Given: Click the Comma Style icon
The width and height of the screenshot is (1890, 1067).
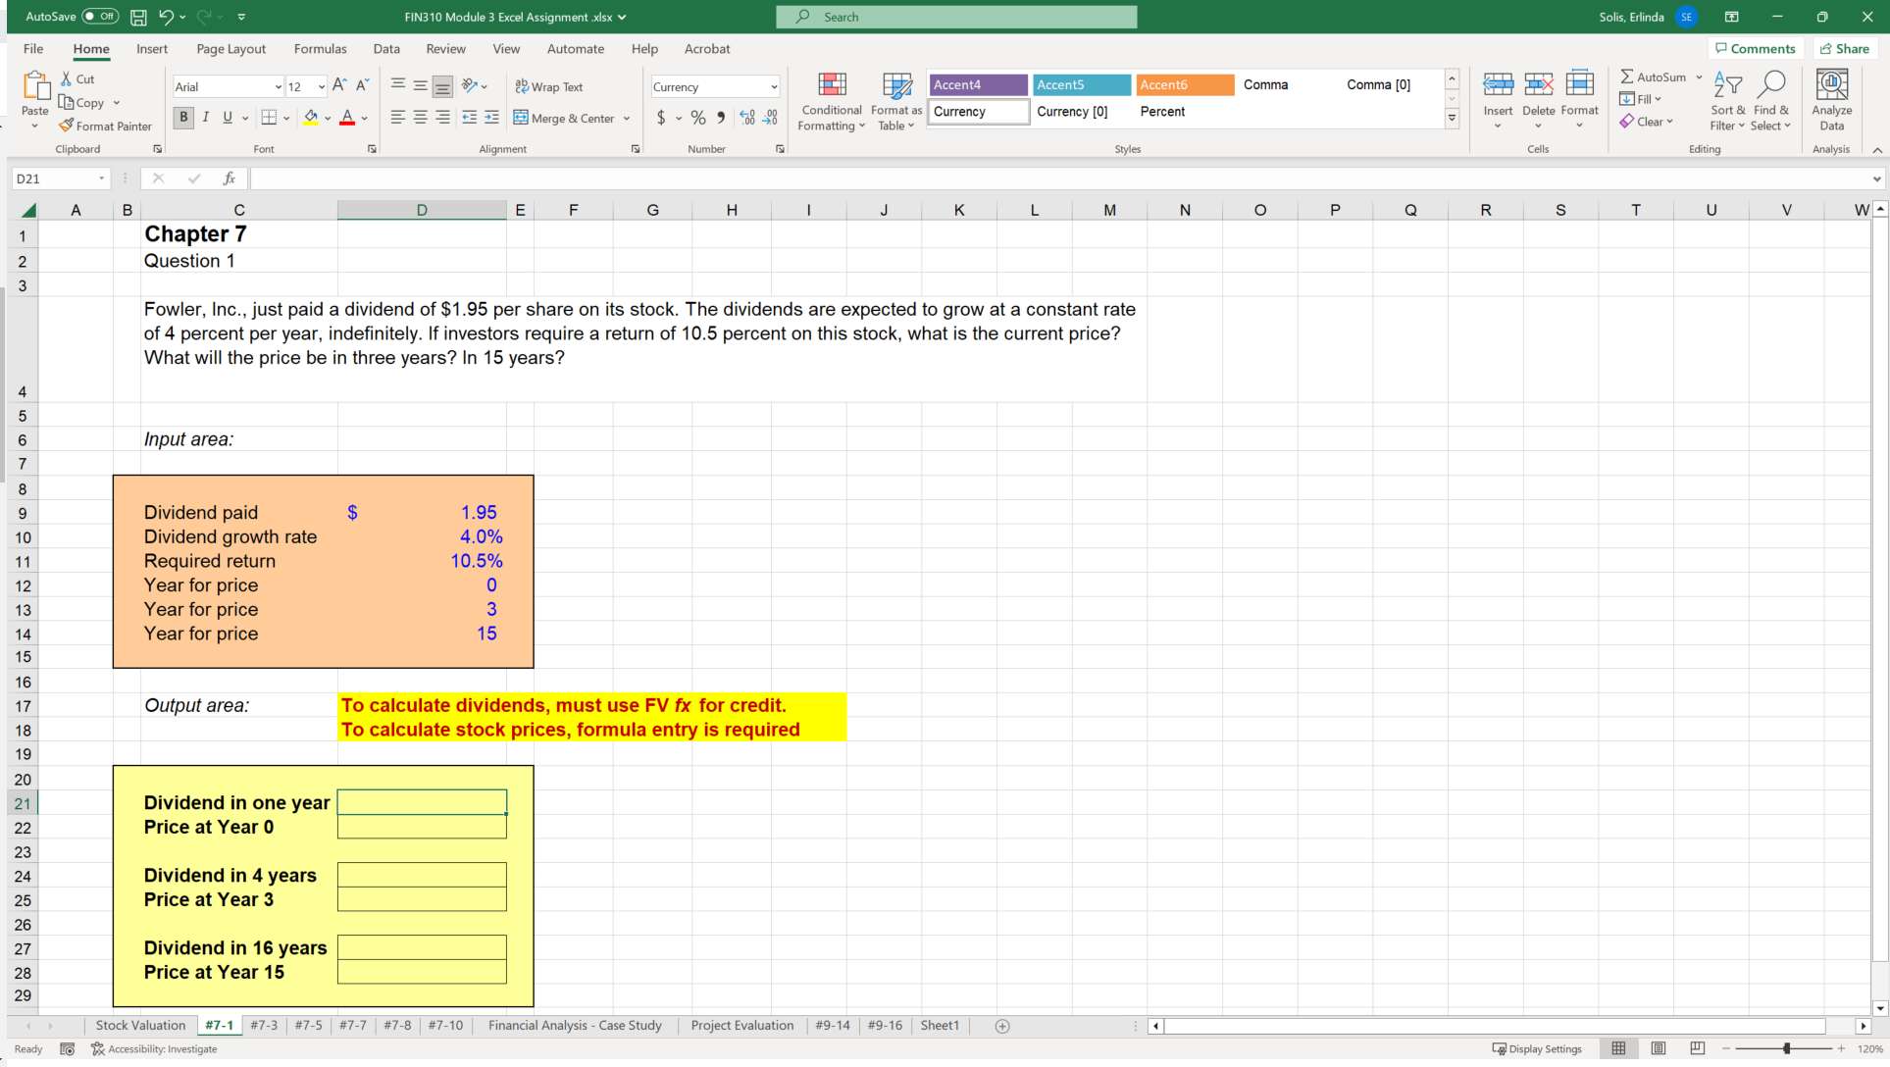Looking at the screenshot, I should coord(721,118).
